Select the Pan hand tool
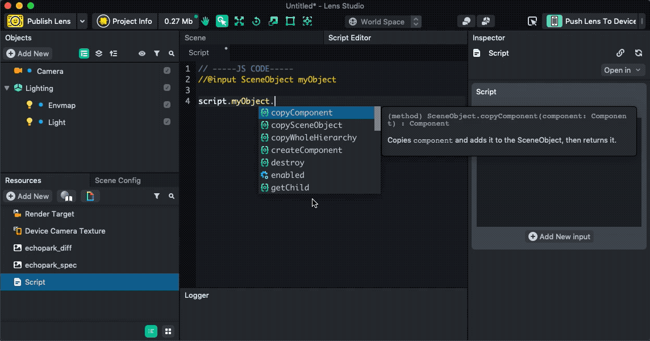This screenshot has height=341, width=650. pyautogui.click(x=205, y=21)
